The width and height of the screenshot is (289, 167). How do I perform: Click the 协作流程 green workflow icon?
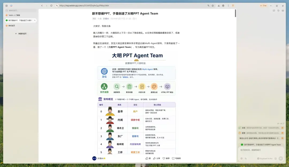tap(104, 86)
